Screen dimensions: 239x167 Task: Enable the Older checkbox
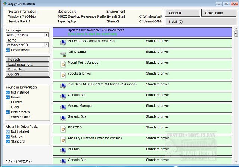[8, 107]
